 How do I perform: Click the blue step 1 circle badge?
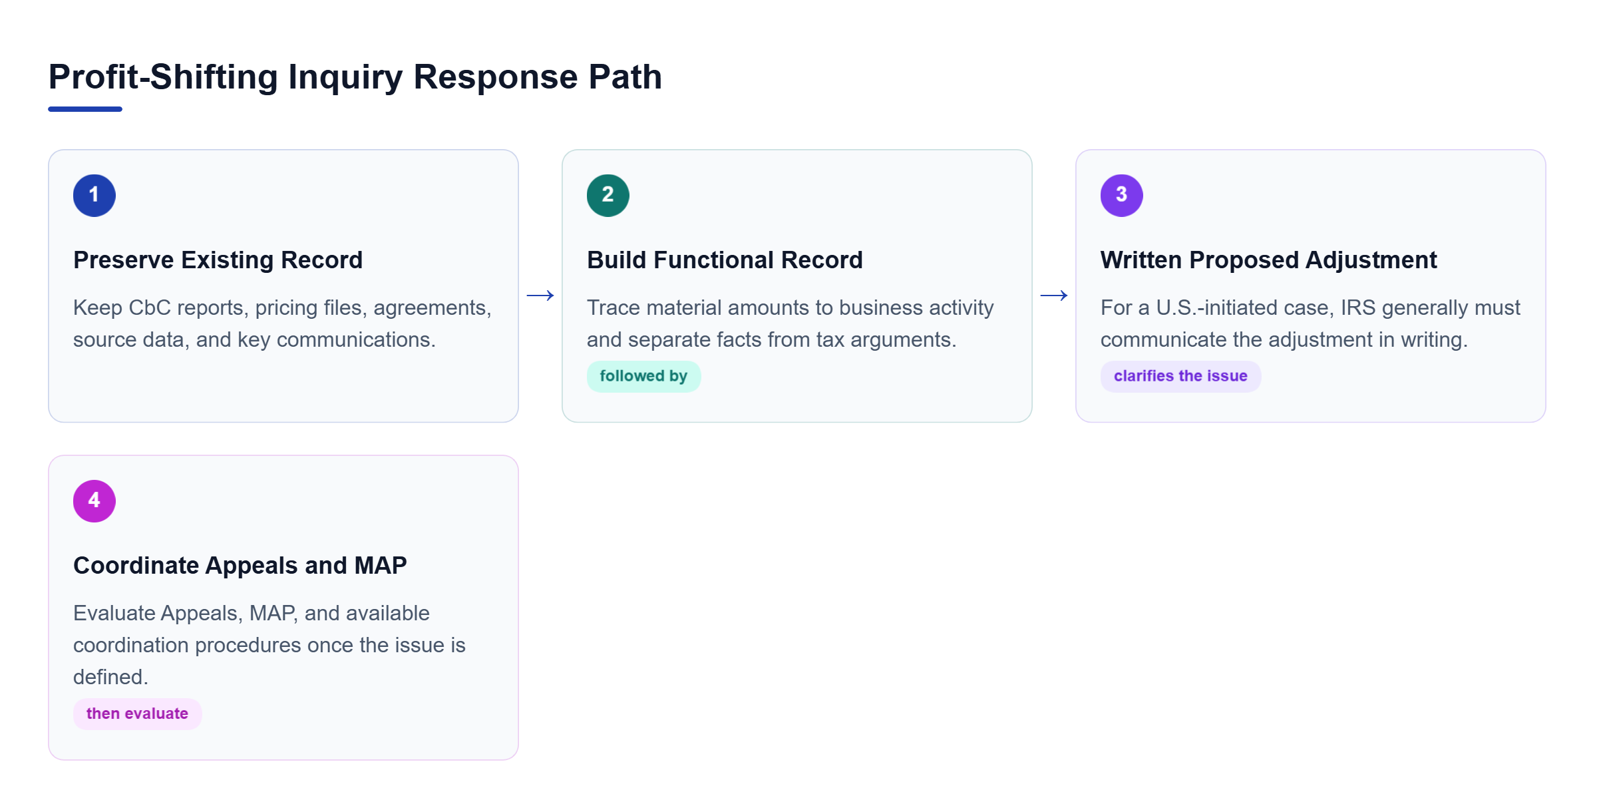(94, 195)
